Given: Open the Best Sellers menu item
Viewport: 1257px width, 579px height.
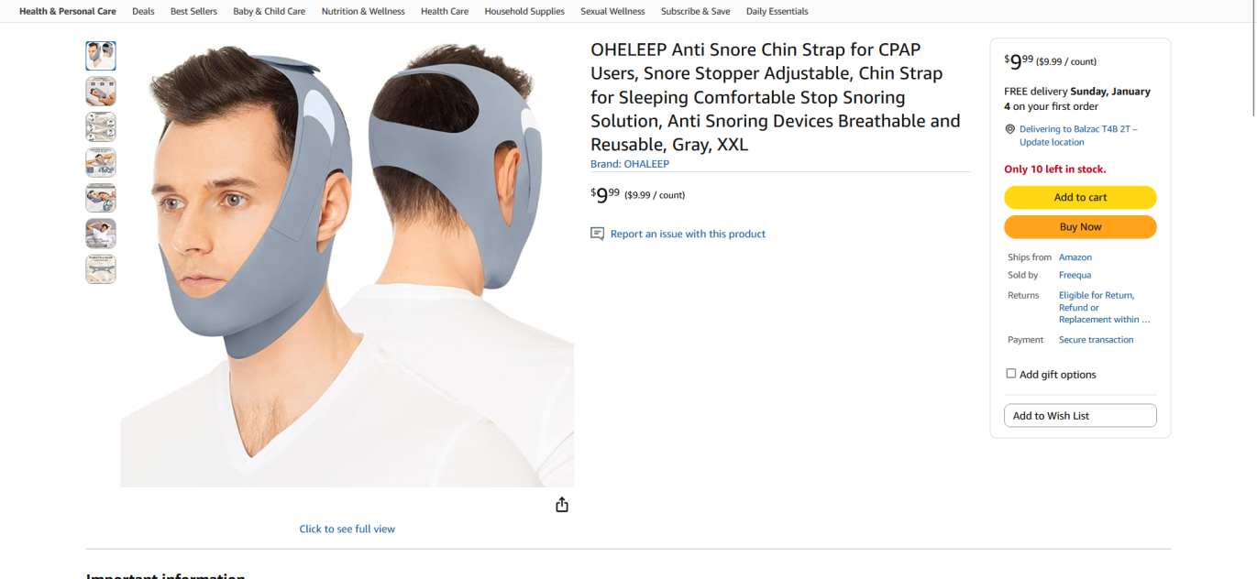Looking at the screenshot, I should tap(193, 11).
